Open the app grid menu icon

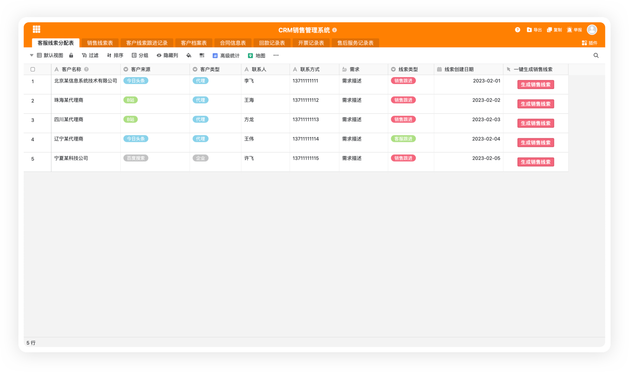(x=37, y=29)
